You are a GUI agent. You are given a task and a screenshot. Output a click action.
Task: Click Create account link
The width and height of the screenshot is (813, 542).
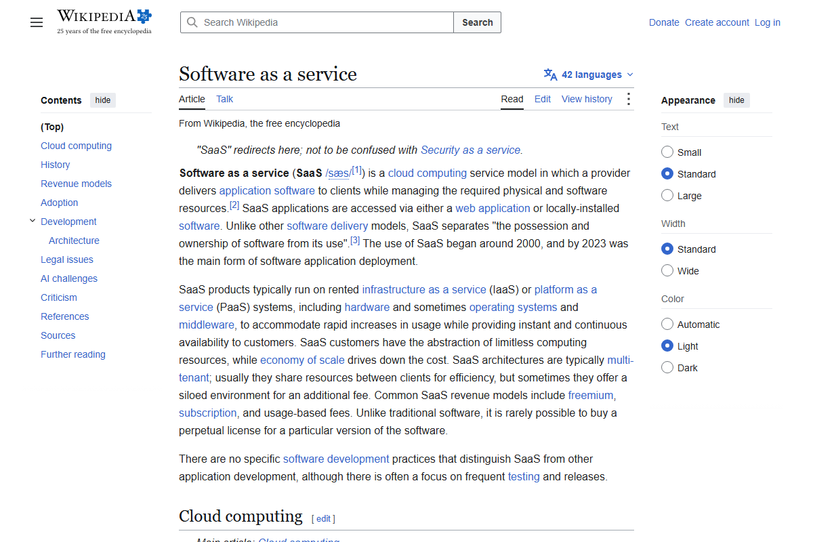coord(717,22)
